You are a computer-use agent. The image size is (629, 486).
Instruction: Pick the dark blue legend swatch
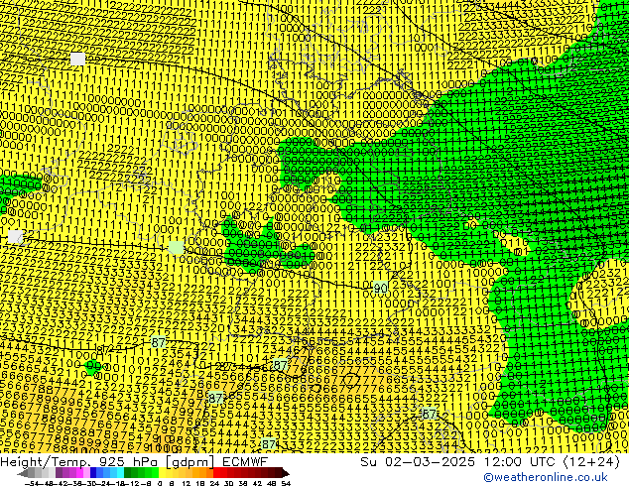pos(93,472)
